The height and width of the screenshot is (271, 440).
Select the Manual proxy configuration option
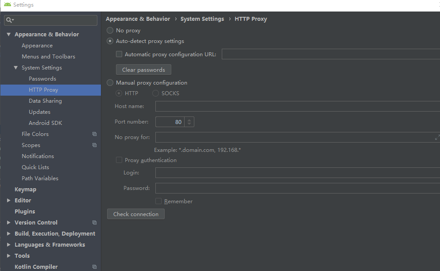(x=109, y=82)
